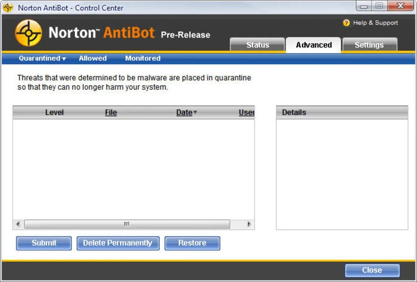This screenshot has width=417, height=282.
Task: Click the Details panel header
Action: click(x=342, y=112)
